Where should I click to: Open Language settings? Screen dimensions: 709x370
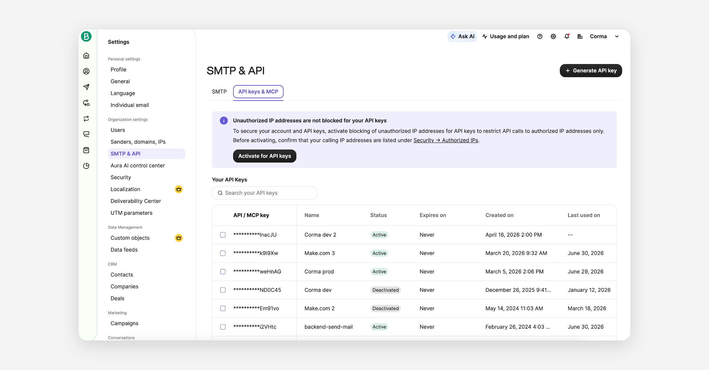click(147, 93)
